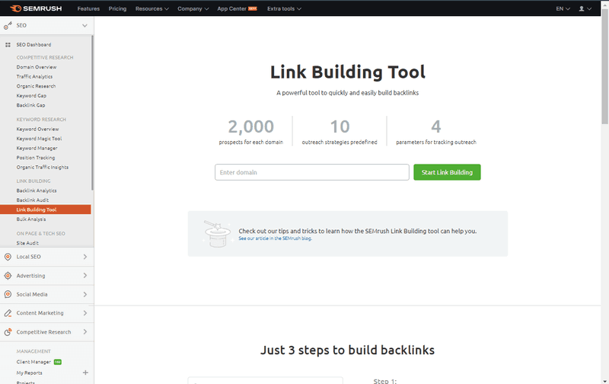Open Backlink Analytics in sidebar
Screen dimensions: 609x384
pos(37,190)
